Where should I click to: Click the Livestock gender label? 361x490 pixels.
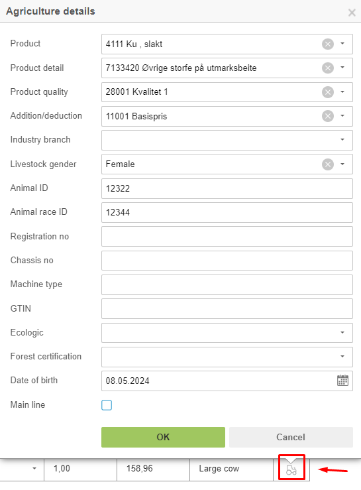pyautogui.click(x=44, y=164)
